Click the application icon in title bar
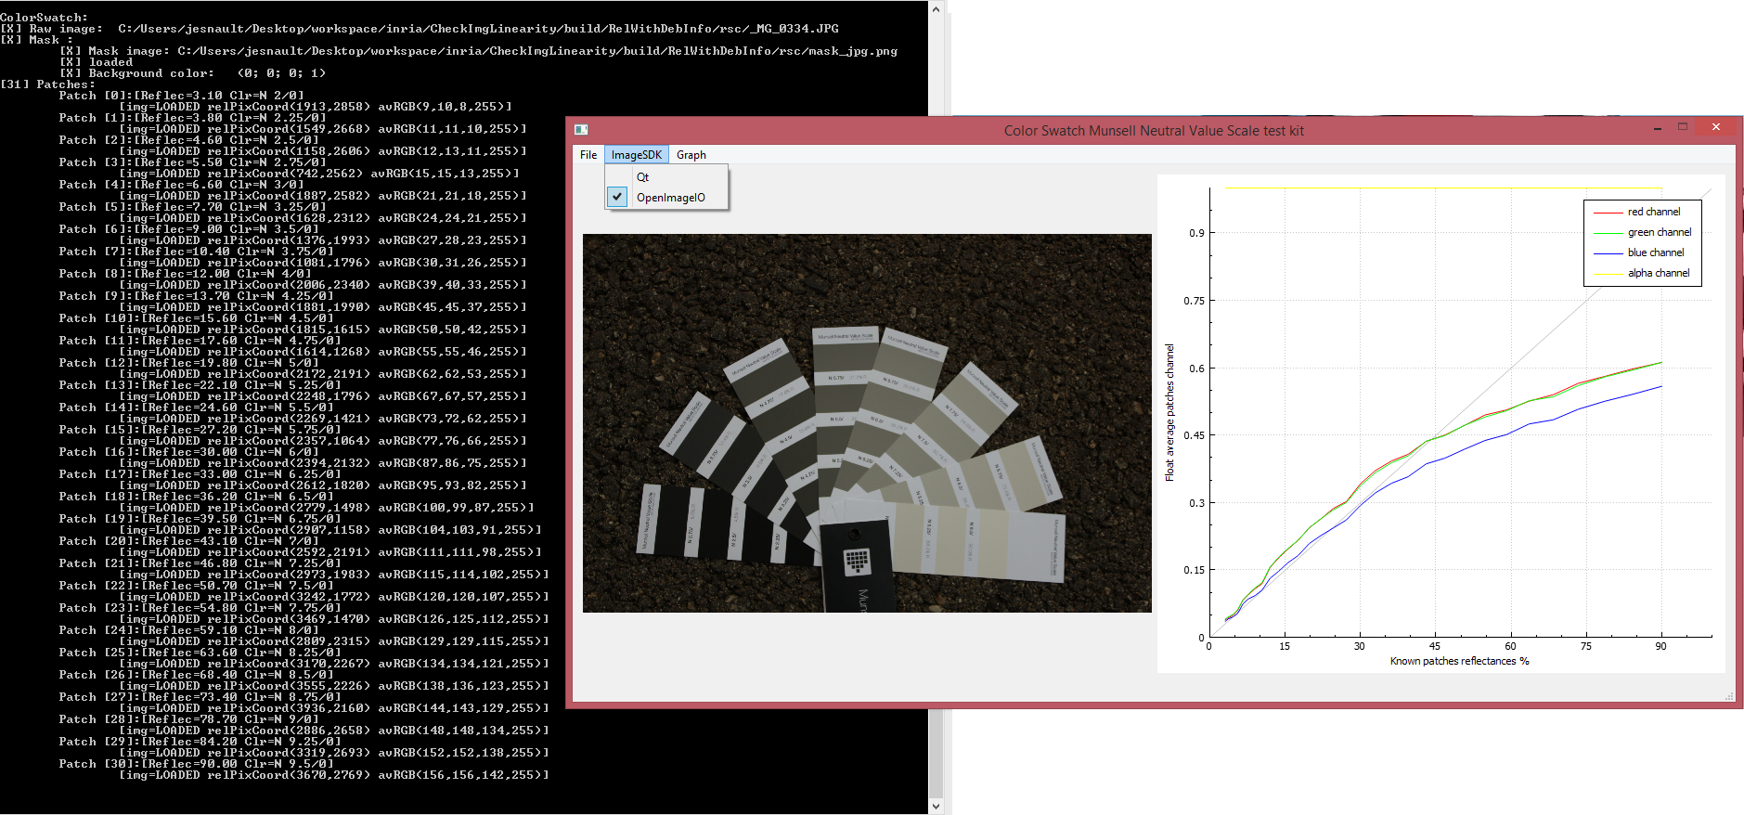 (x=581, y=130)
